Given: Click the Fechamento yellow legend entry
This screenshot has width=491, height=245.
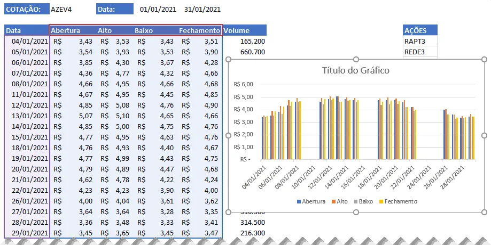Looking at the screenshot, I should 399,202.
